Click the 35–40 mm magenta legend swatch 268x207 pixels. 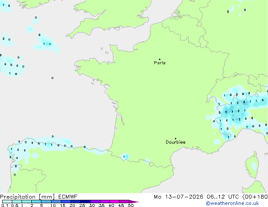pos(105,202)
